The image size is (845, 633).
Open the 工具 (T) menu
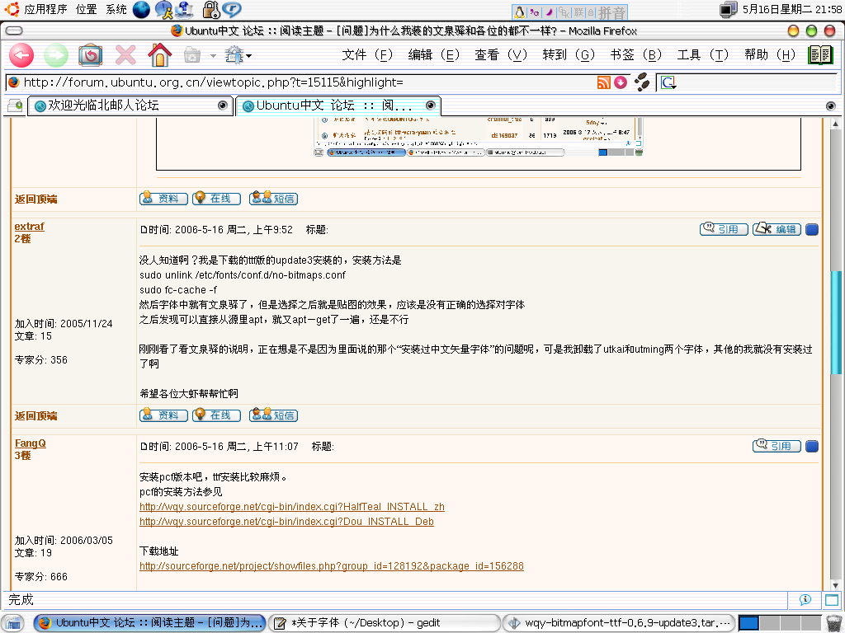tap(703, 54)
